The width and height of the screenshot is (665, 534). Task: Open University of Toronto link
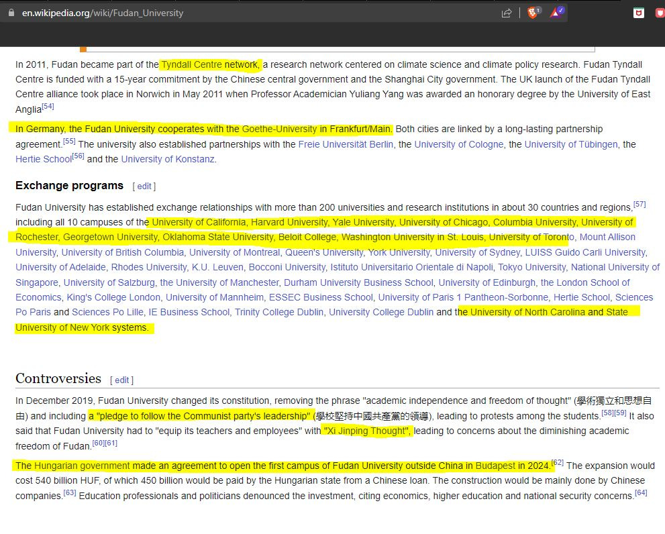coord(531,237)
